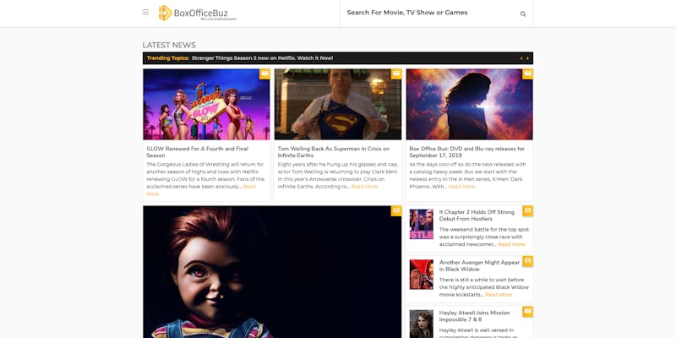The image size is (676, 338).
Task: Click the badge icon on the Chucky image
Action: point(396,210)
